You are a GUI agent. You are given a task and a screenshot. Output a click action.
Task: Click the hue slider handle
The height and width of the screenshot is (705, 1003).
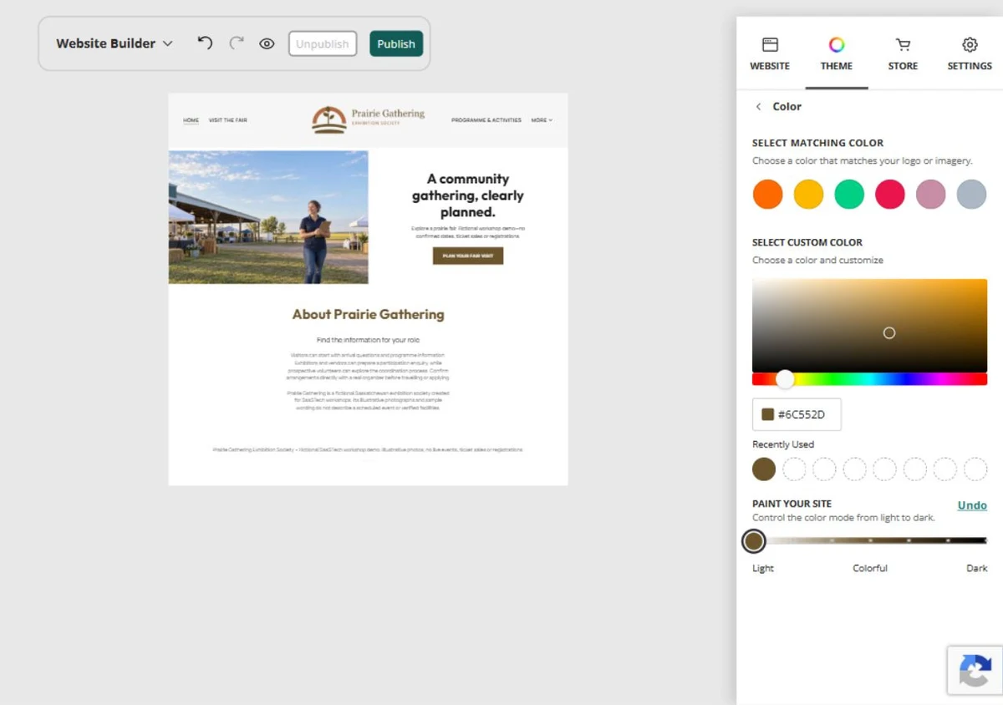[x=785, y=379]
